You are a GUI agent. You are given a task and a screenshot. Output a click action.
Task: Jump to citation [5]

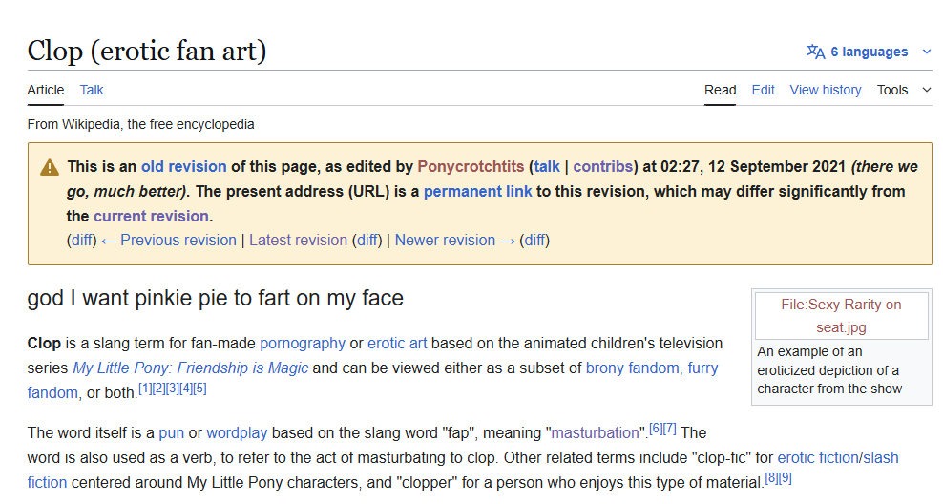coord(200,388)
